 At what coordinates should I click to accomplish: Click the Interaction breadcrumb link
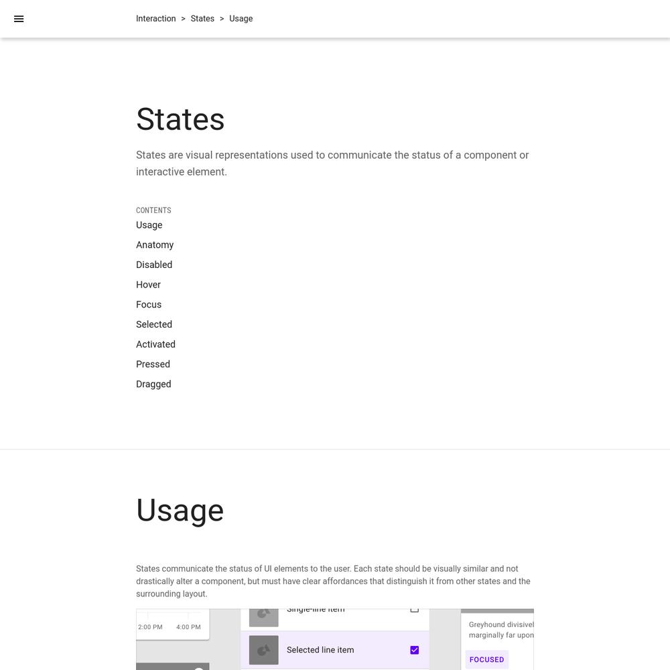(x=155, y=19)
